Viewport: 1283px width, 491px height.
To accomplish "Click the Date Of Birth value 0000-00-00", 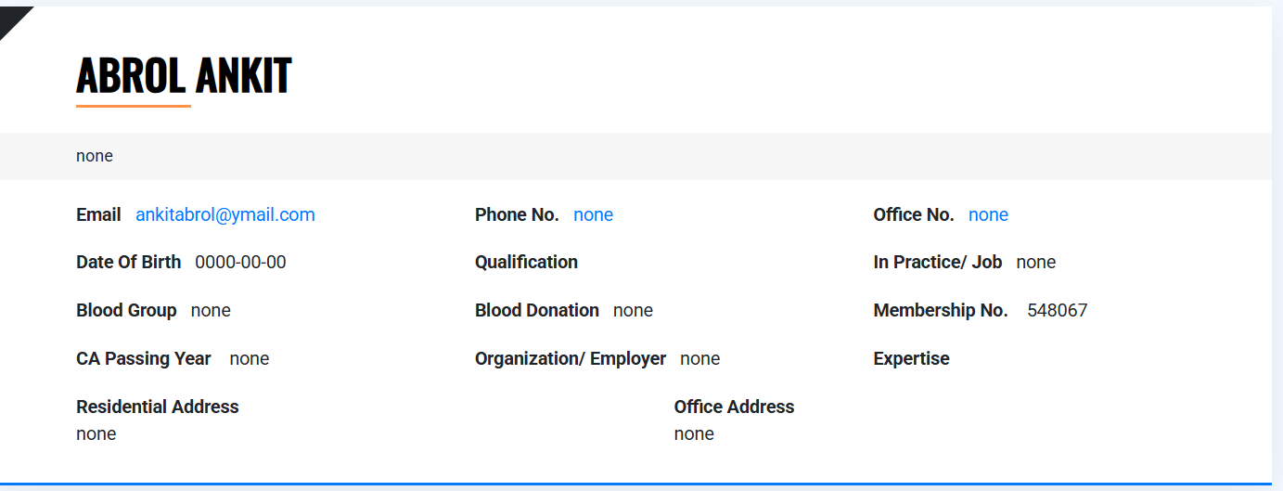I will 240,263.
